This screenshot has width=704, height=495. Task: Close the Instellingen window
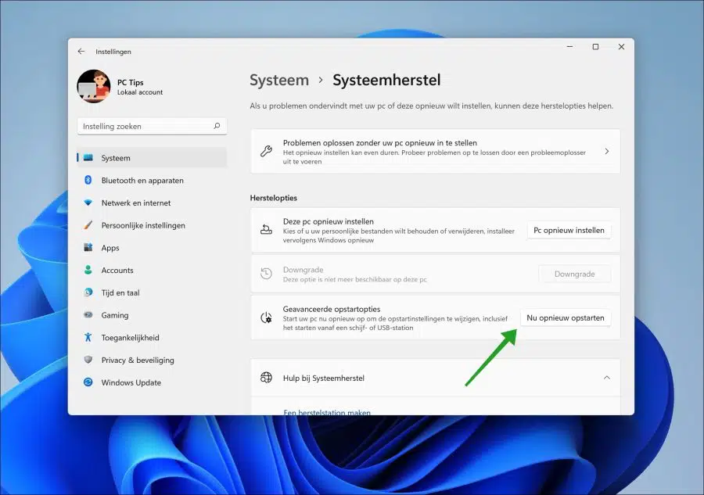point(621,47)
